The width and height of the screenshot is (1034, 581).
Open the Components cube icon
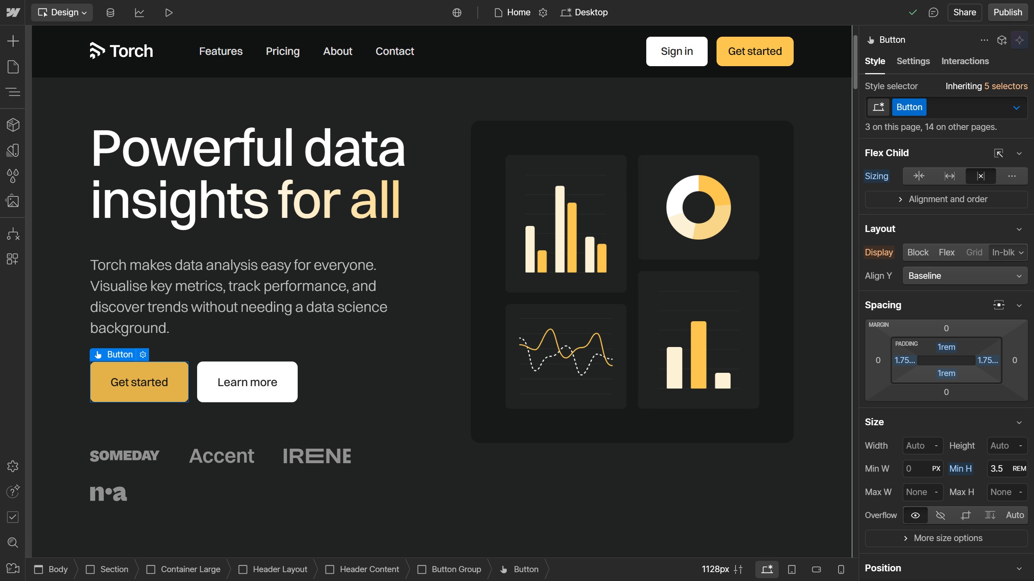[13, 125]
